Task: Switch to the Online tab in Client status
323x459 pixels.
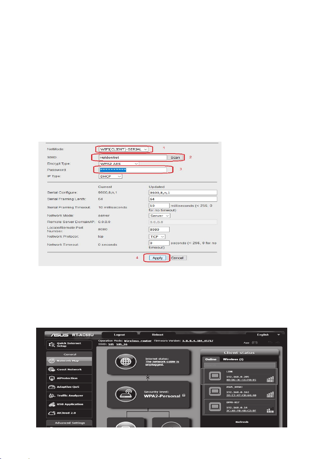Action: tap(211, 359)
